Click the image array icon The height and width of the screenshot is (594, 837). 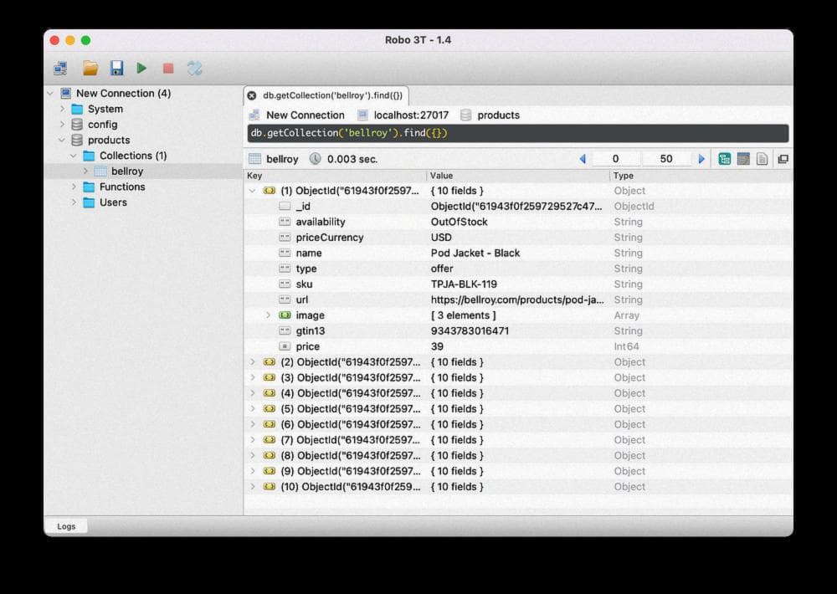[285, 315]
